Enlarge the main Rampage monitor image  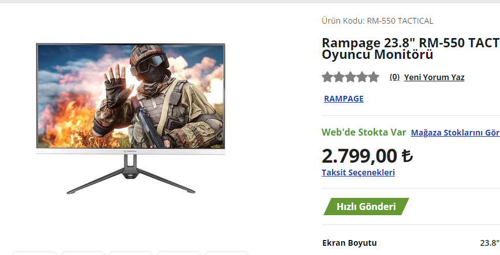[130, 119]
